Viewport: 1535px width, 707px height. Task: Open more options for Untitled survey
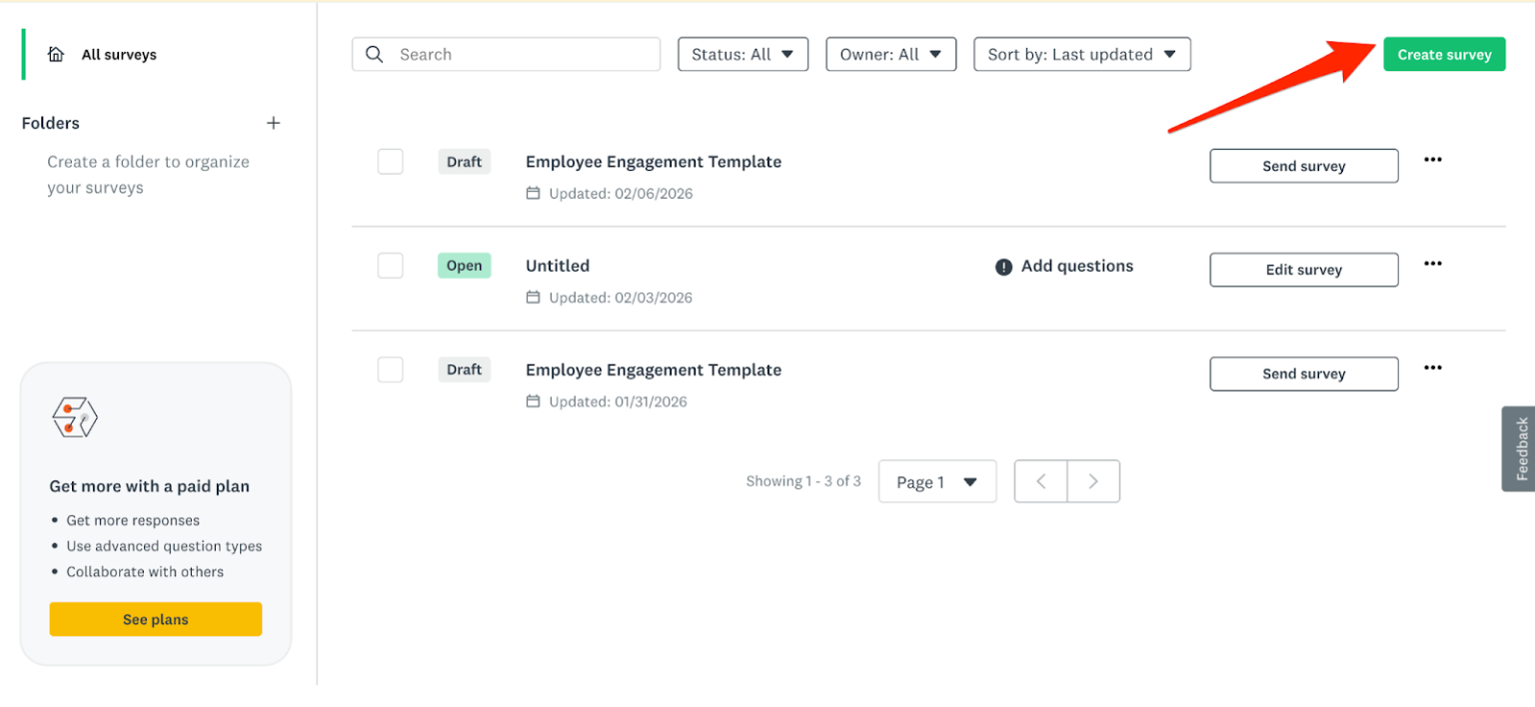[1433, 264]
